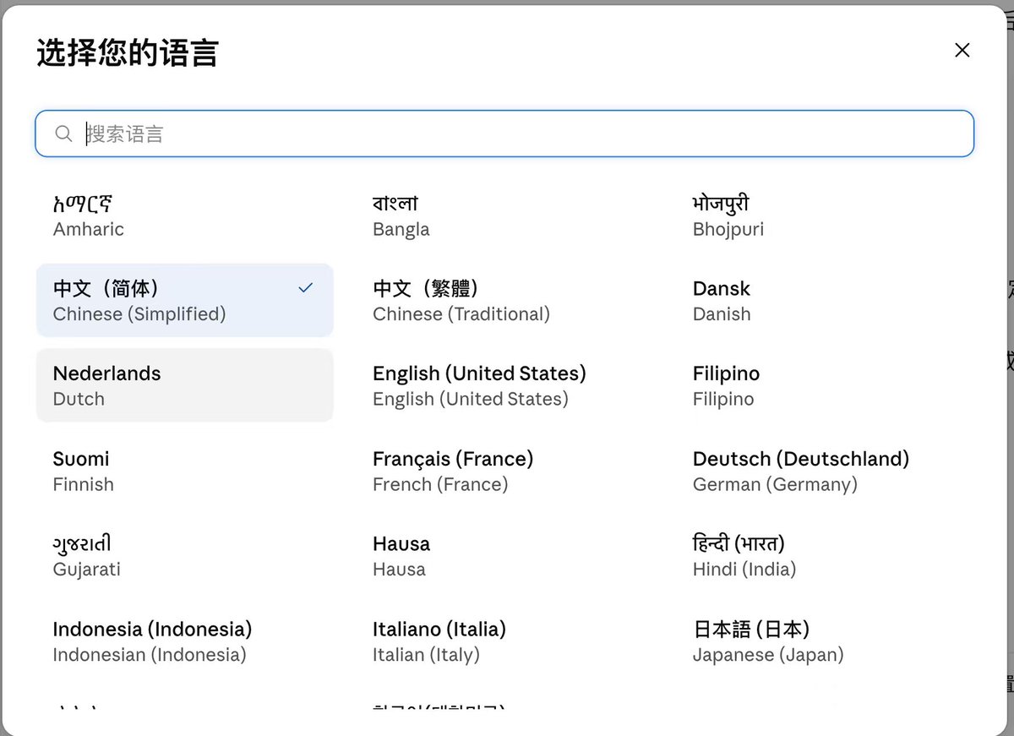Select Hausa language
The height and width of the screenshot is (736, 1014).
[504, 555]
